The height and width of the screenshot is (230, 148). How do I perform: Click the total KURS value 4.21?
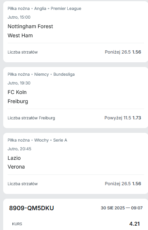pyautogui.click(x=134, y=224)
